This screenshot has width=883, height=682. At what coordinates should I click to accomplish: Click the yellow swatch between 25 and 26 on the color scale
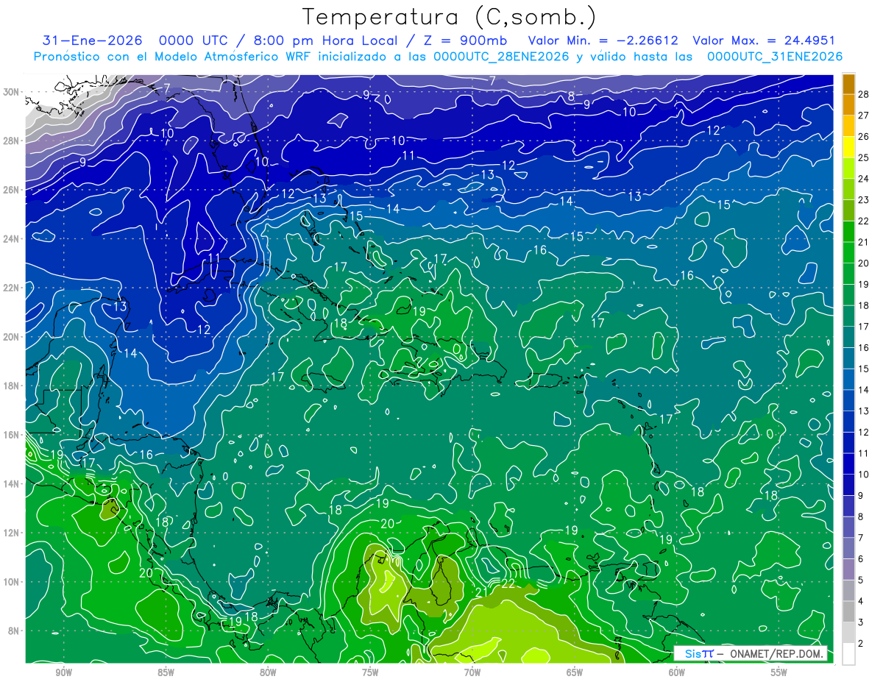click(848, 146)
